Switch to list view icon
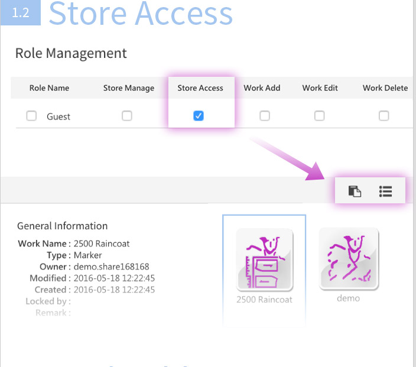The height and width of the screenshot is (367, 416). click(x=386, y=191)
